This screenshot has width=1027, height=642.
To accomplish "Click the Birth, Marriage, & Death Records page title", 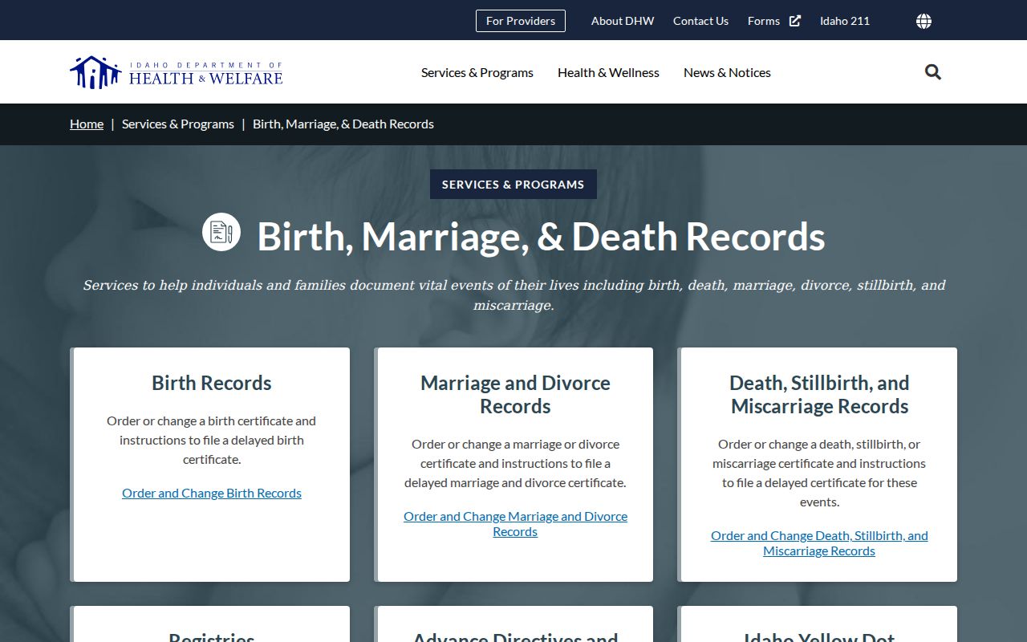I will [x=541, y=236].
